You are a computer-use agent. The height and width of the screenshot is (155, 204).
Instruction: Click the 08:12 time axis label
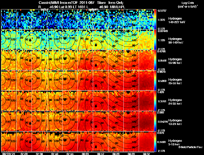point(100,154)
